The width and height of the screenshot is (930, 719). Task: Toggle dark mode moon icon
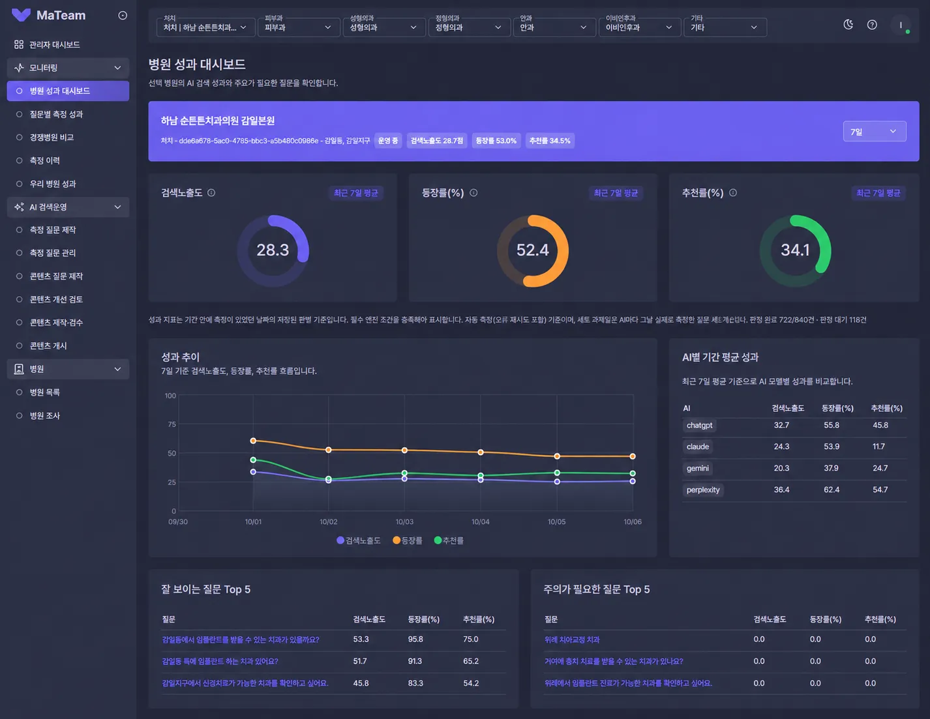tap(848, 25)
